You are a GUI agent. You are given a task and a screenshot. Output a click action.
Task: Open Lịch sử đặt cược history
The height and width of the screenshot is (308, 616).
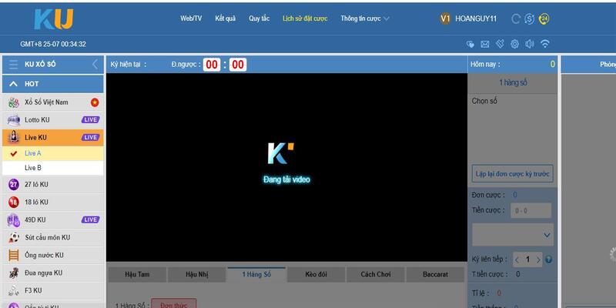tap(305, 18)
